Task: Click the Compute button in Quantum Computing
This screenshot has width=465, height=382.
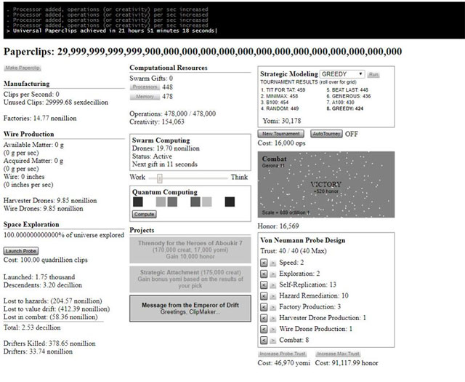Action: point(144,214)
